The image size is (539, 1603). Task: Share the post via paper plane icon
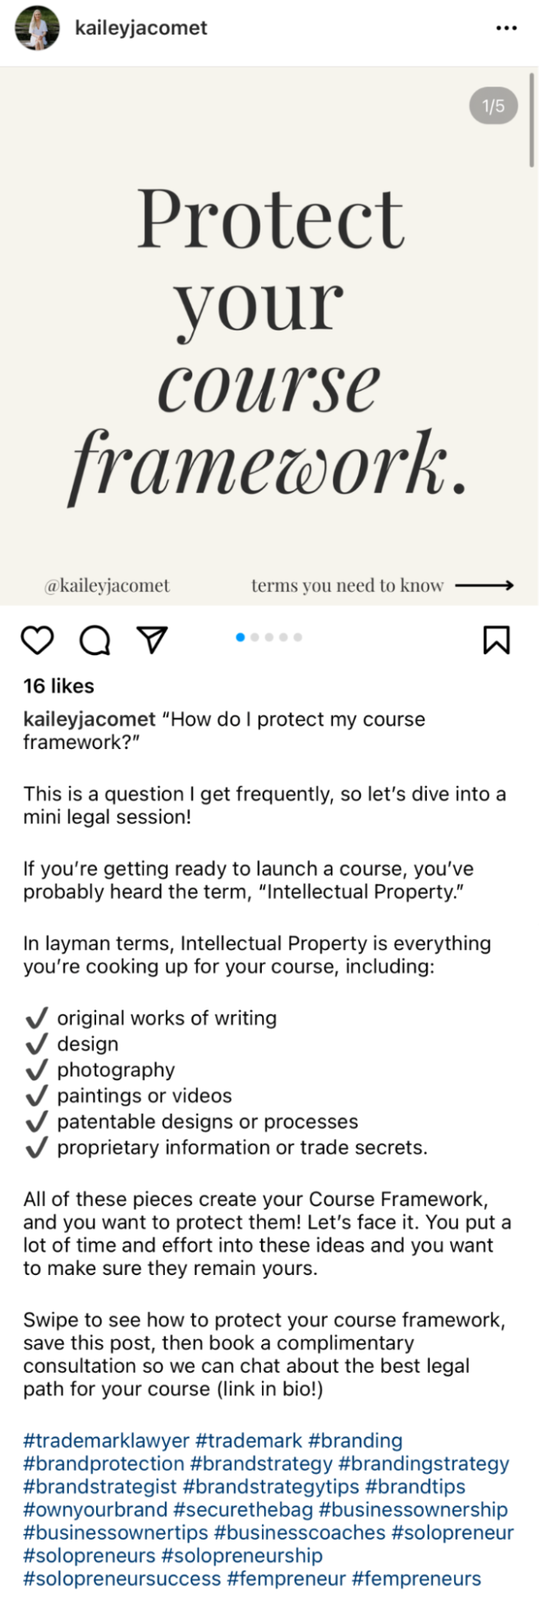(x=152, y=639)
